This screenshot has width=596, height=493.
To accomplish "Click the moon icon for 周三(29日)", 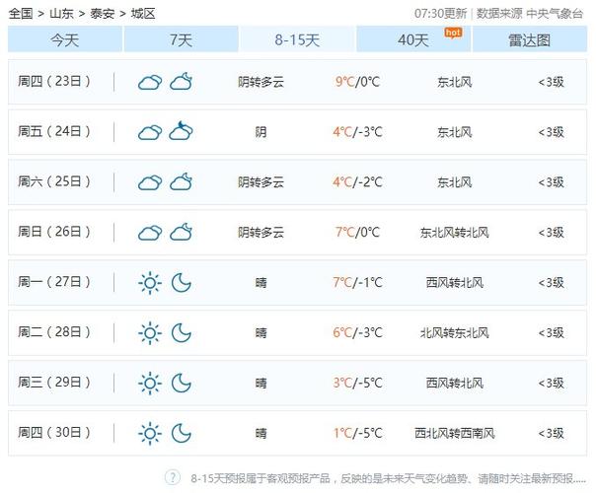I will coord(182,383).
